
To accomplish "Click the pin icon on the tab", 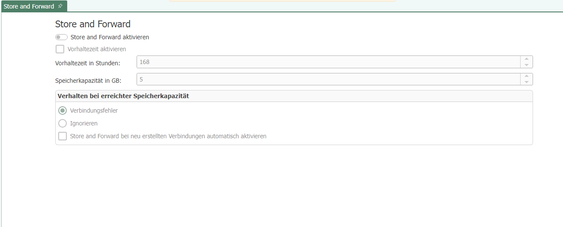I will [x=60, y=6].
